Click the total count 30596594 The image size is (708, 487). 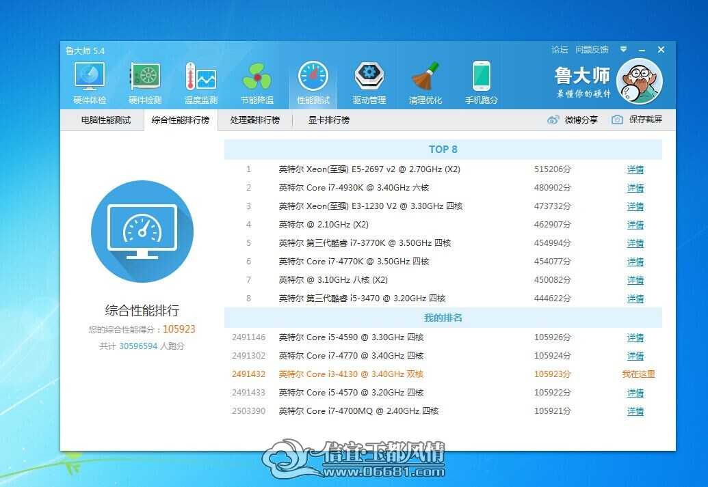(x=138, y=346)
